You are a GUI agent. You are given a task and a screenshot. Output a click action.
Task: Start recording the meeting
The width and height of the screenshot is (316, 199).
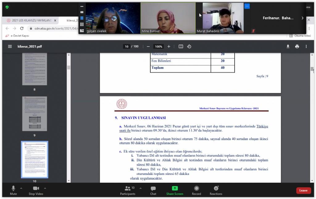point(196,190)
